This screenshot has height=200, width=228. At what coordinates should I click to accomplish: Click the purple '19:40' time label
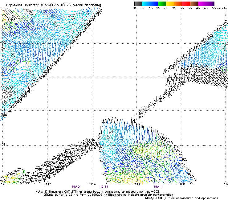(x=75, y=187)
